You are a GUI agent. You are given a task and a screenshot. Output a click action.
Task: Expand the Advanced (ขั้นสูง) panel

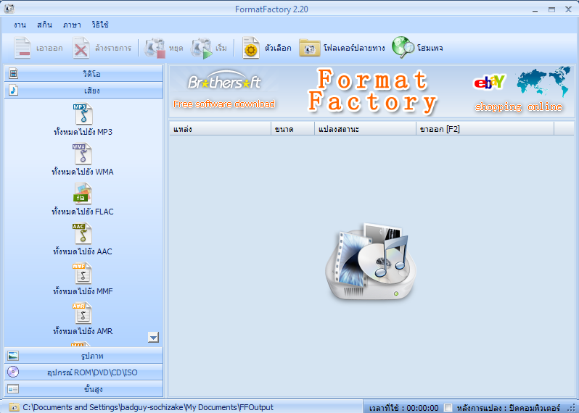83,388
